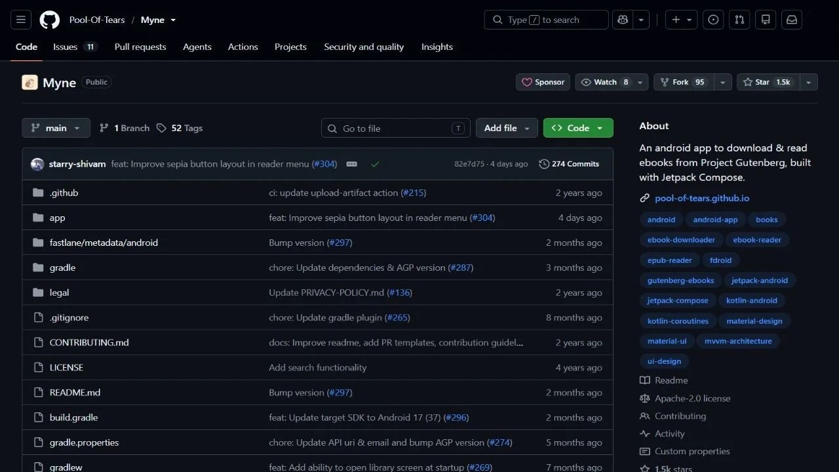Expand commit message ellipsis button
The image size is (839, 472).
(x=352, y=164)
